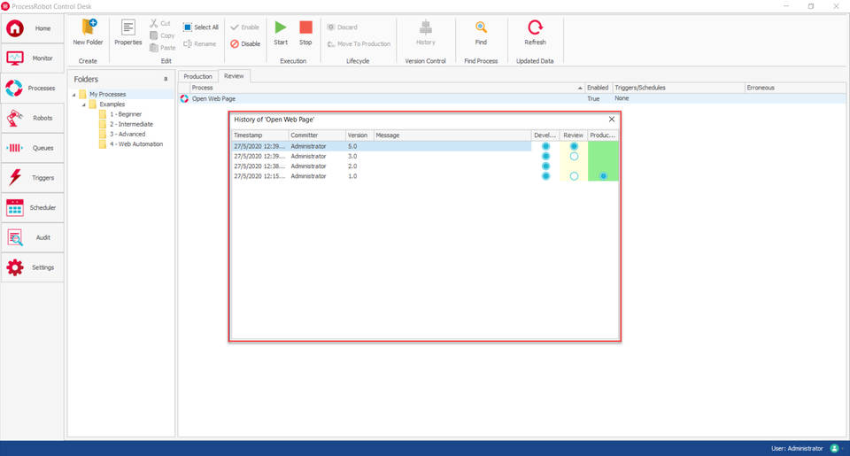Select the 4 - Web Automation folder

[136, 144]
